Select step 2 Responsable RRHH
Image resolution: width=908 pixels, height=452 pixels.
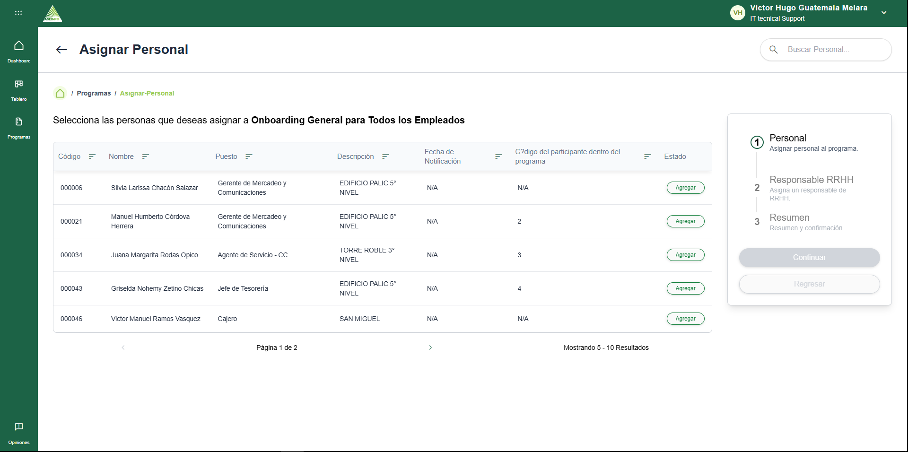pos(804,188)
